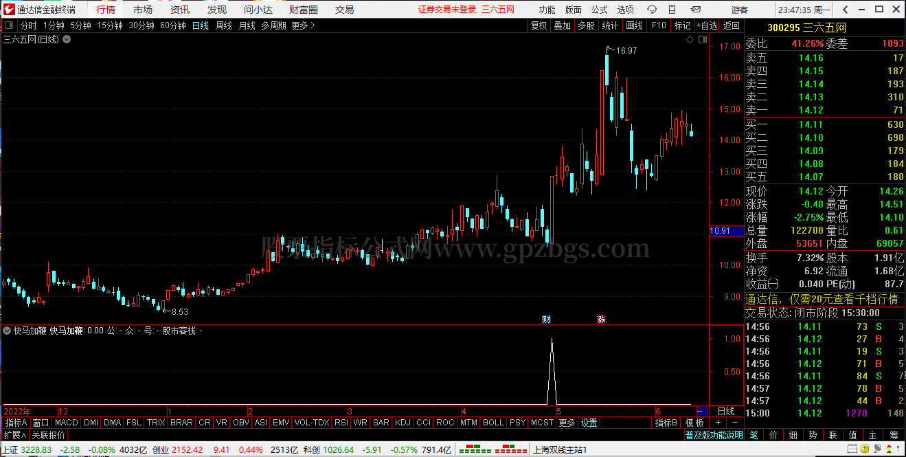Open the 公式 menu
Viewport: 906px width, 457px height.
coord(599,10)
